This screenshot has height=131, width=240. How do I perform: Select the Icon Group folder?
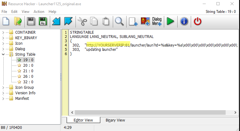pos(21,88)
